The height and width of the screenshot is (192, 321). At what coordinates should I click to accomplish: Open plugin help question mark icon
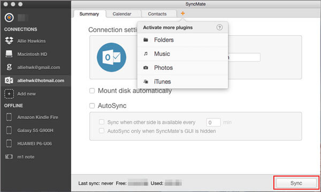219,27
